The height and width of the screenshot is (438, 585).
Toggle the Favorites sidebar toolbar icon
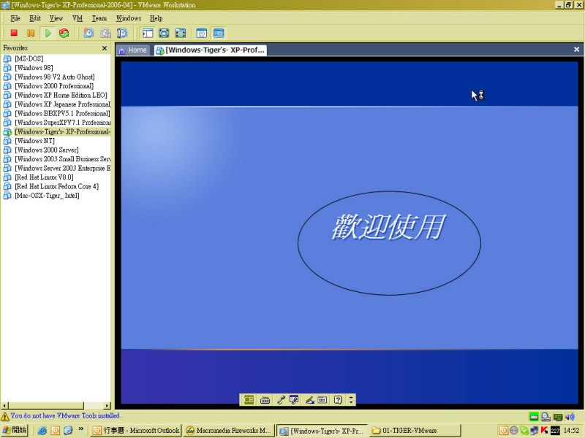coord(148,33)
